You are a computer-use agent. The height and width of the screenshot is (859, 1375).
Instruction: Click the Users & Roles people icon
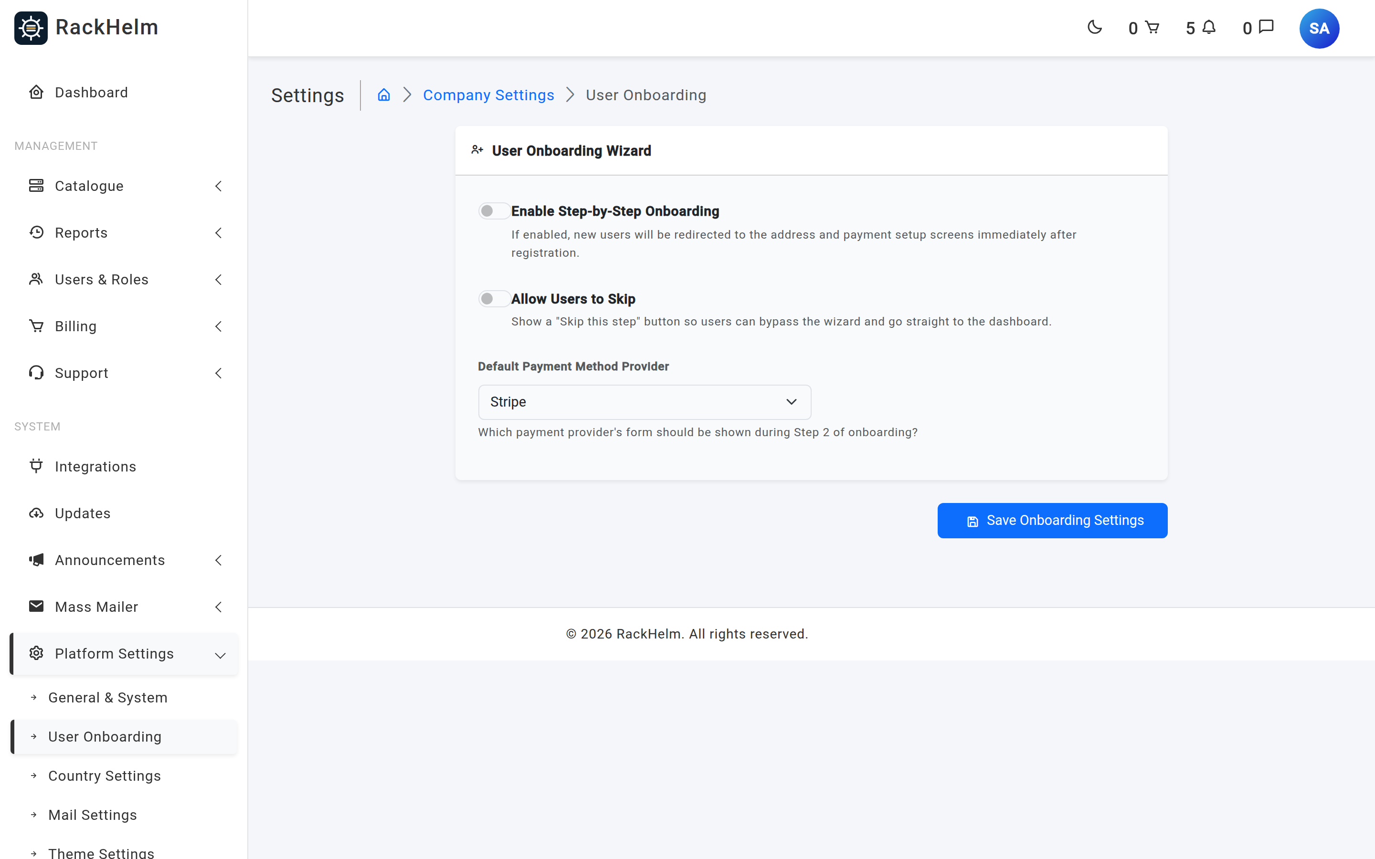pos(36,279)
